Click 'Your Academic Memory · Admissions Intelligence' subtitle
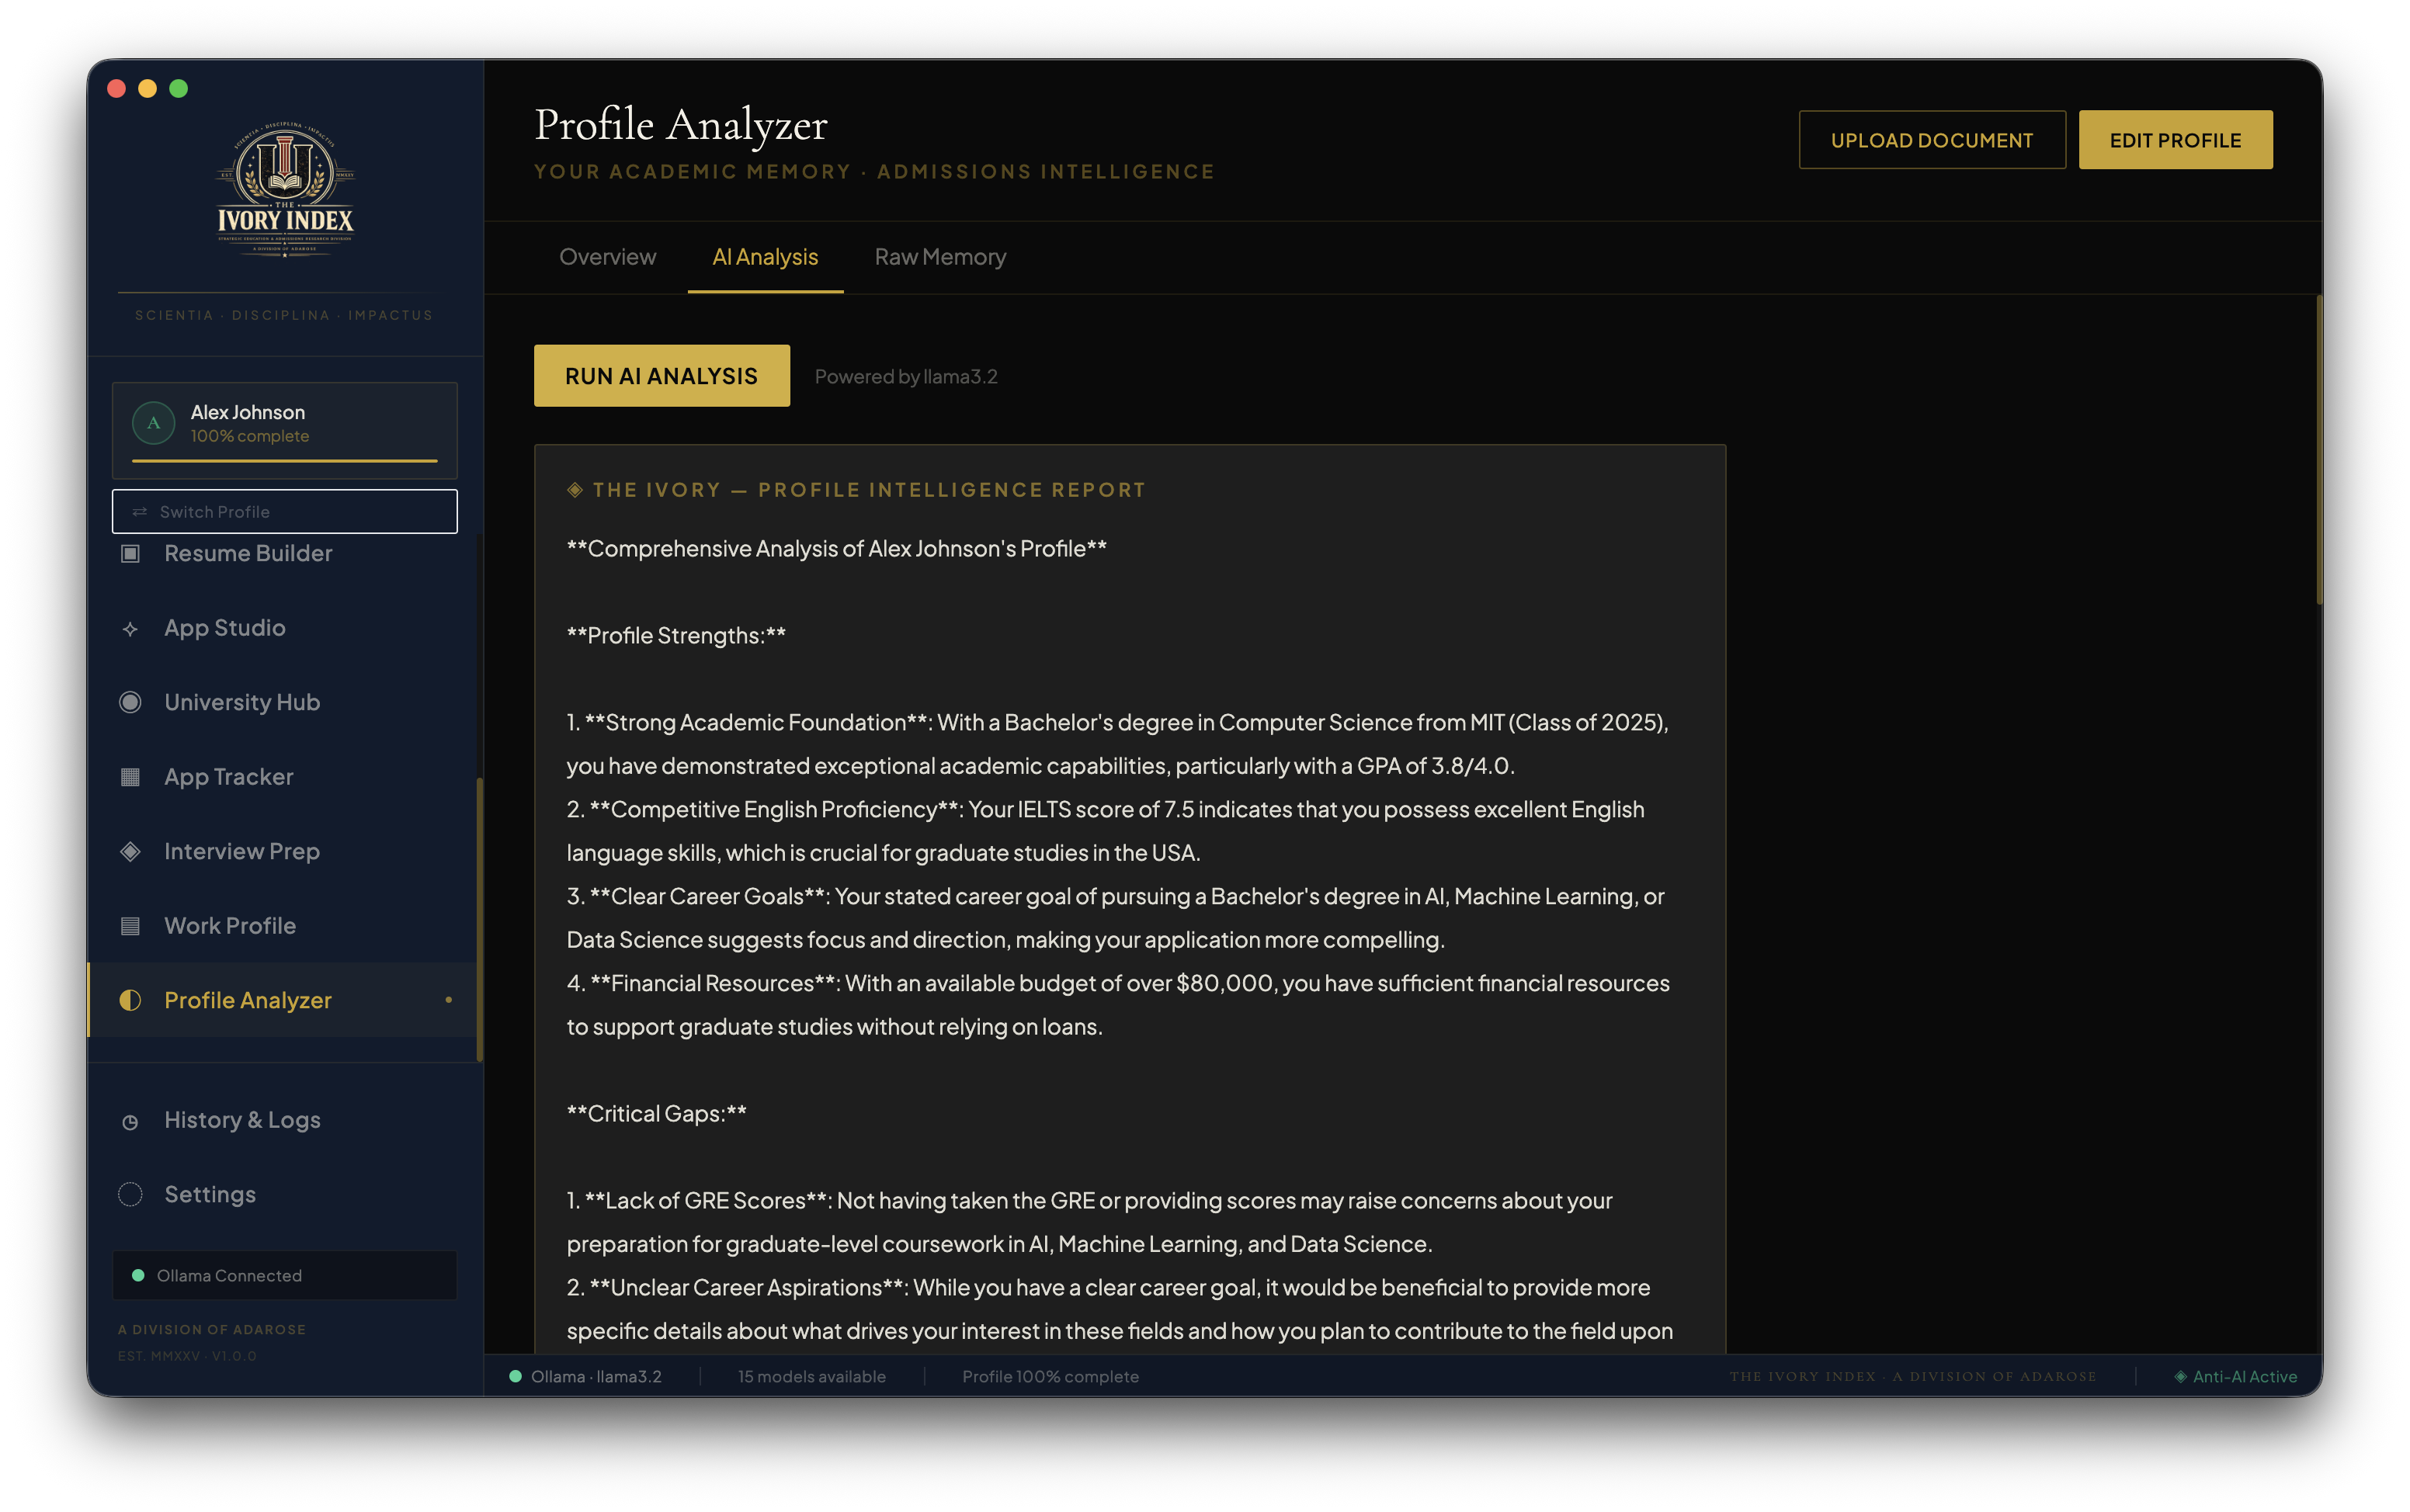Image resolution: width=2410 pixels, height=1512 pixels. pyautogui.click(x=874, y=172)
